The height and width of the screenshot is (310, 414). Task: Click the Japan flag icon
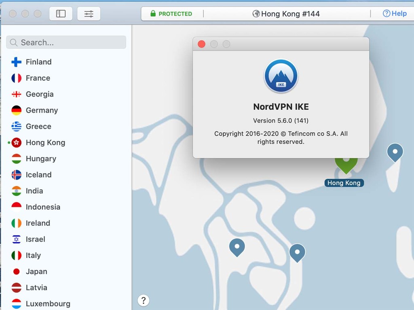click(16, 272)
